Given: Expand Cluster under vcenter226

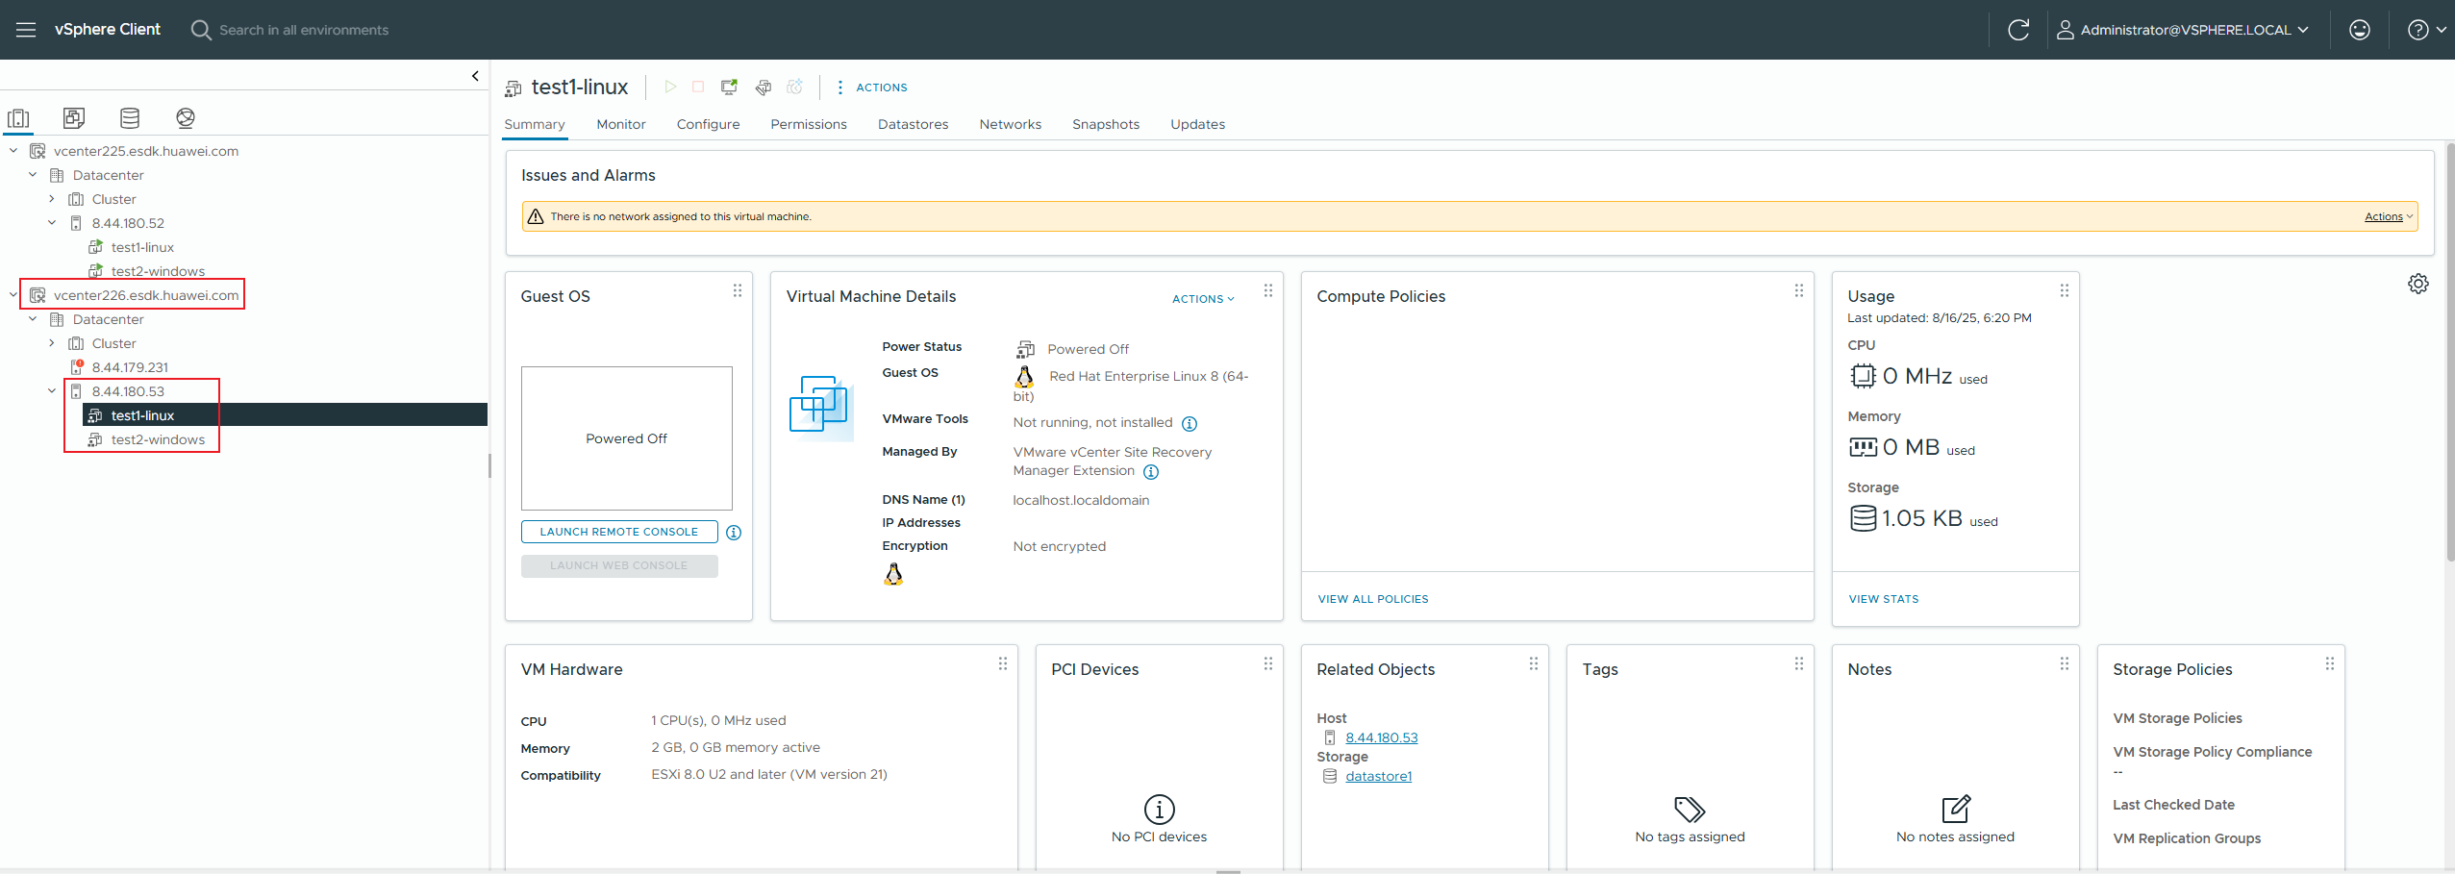Looking at the screenshot, I should (x=52, y=343).
